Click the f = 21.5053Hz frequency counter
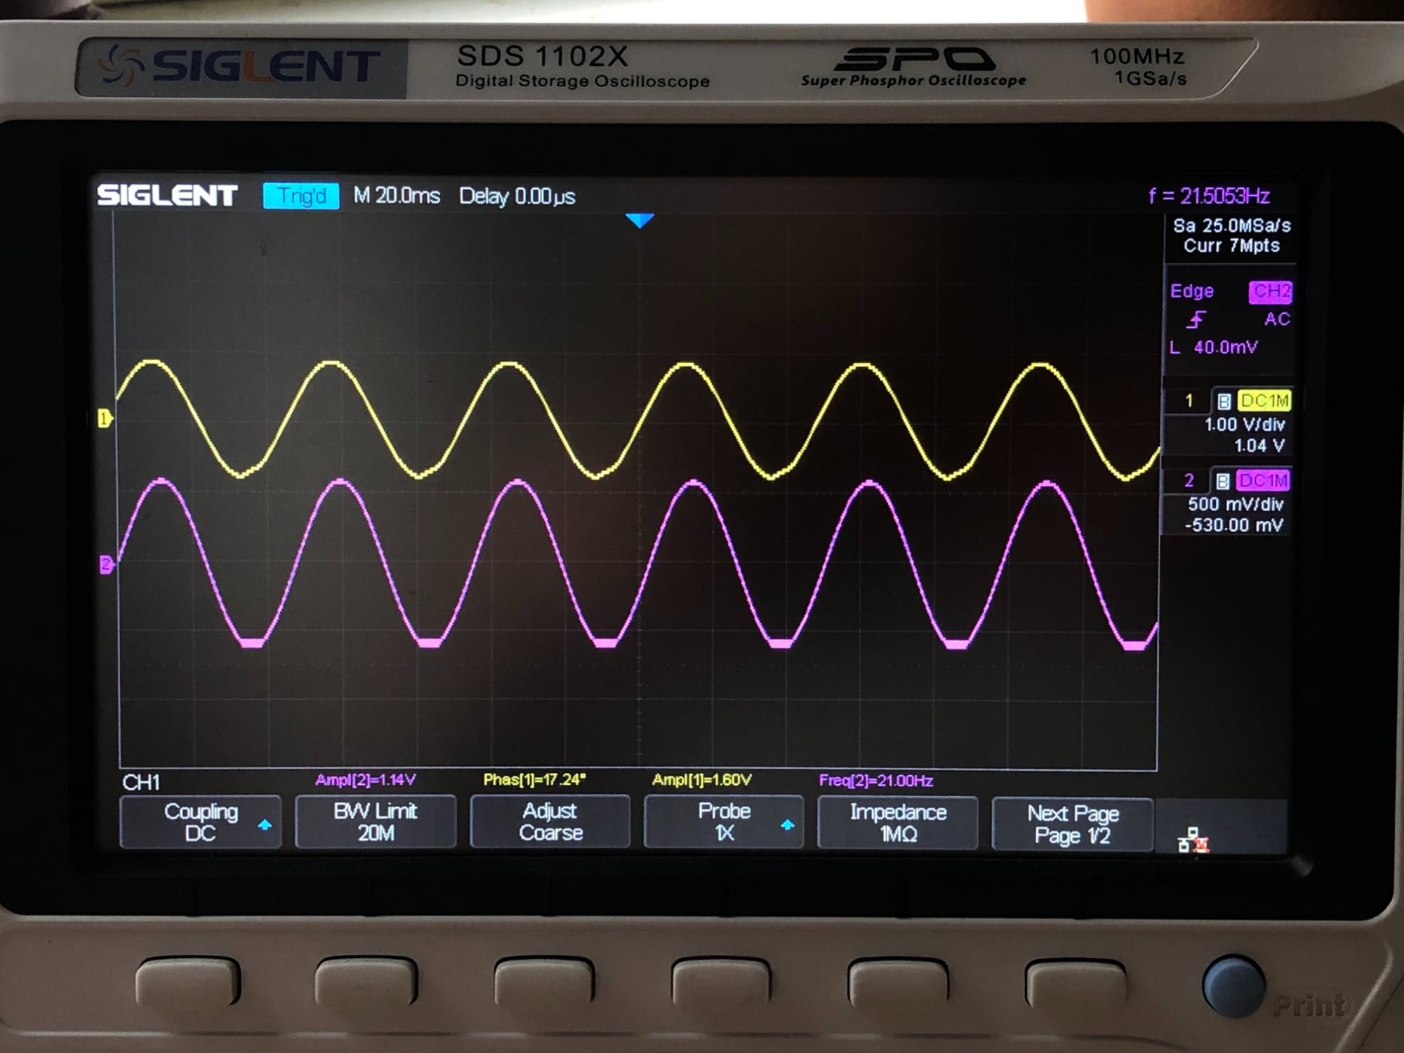This screenshot has height=1053, width=1404. (x=1209, y=196)
